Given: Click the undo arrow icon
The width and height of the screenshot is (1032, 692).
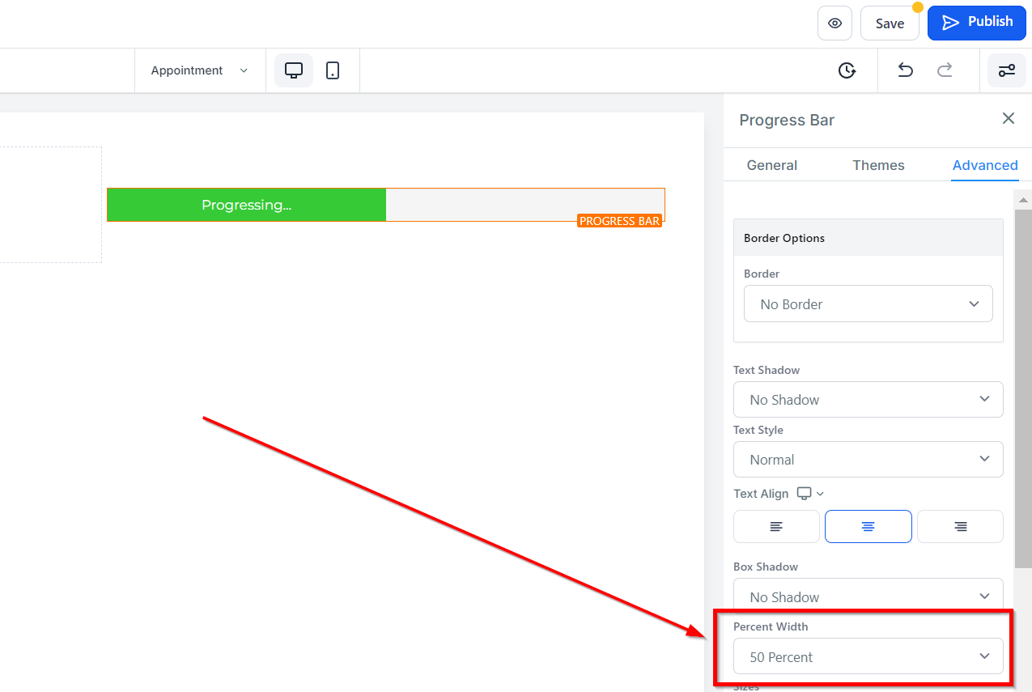Looking at the screenshot, I should click(x=906, y=70).
